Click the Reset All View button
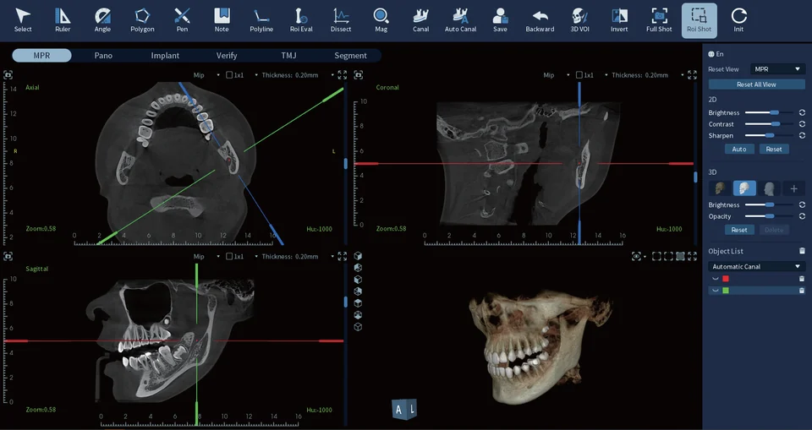 tap(756, 84)
